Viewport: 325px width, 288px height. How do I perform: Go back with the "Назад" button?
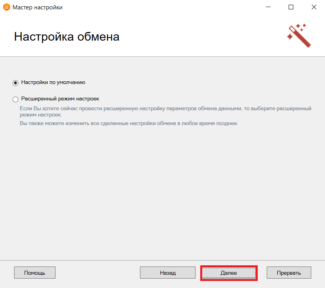click(168, 273)
